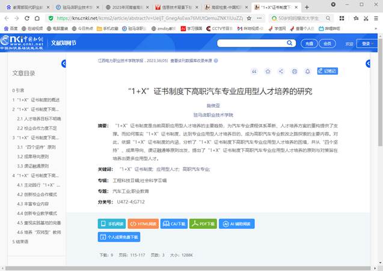Jump to outline item 4.3 丰富专业内容
The width and height of the screenshot is (383, 271).
coord(33,204)
